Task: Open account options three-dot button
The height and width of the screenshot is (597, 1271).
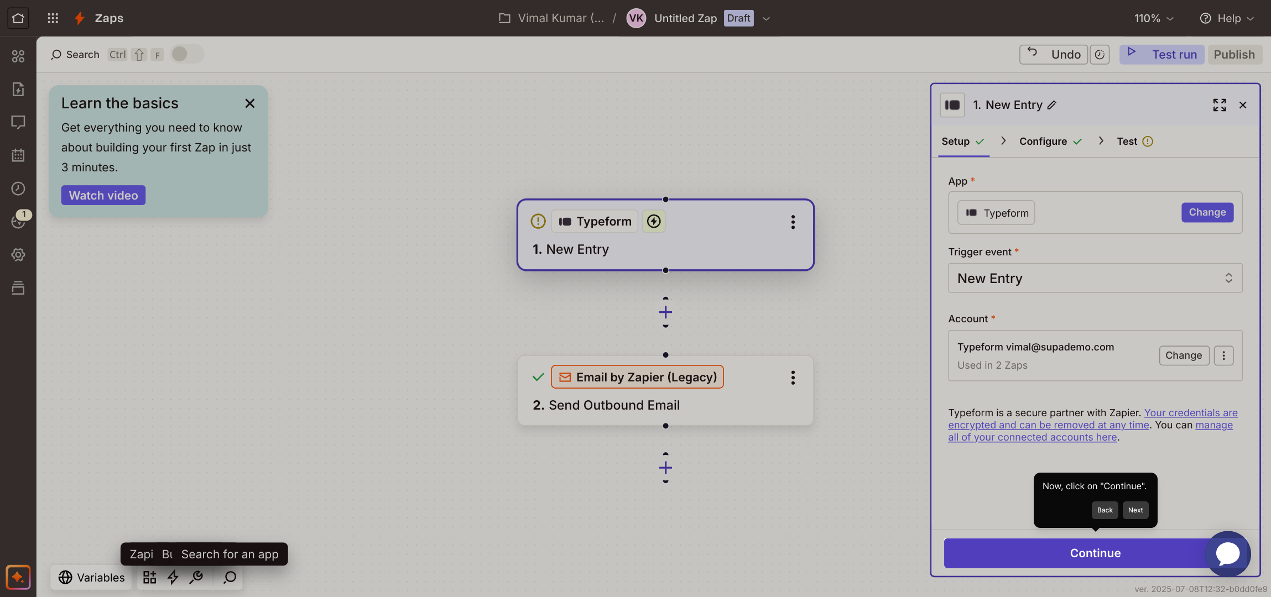Action: point(1223,355)
